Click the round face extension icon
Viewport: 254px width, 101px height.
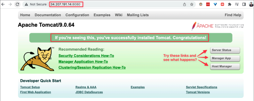201,4
